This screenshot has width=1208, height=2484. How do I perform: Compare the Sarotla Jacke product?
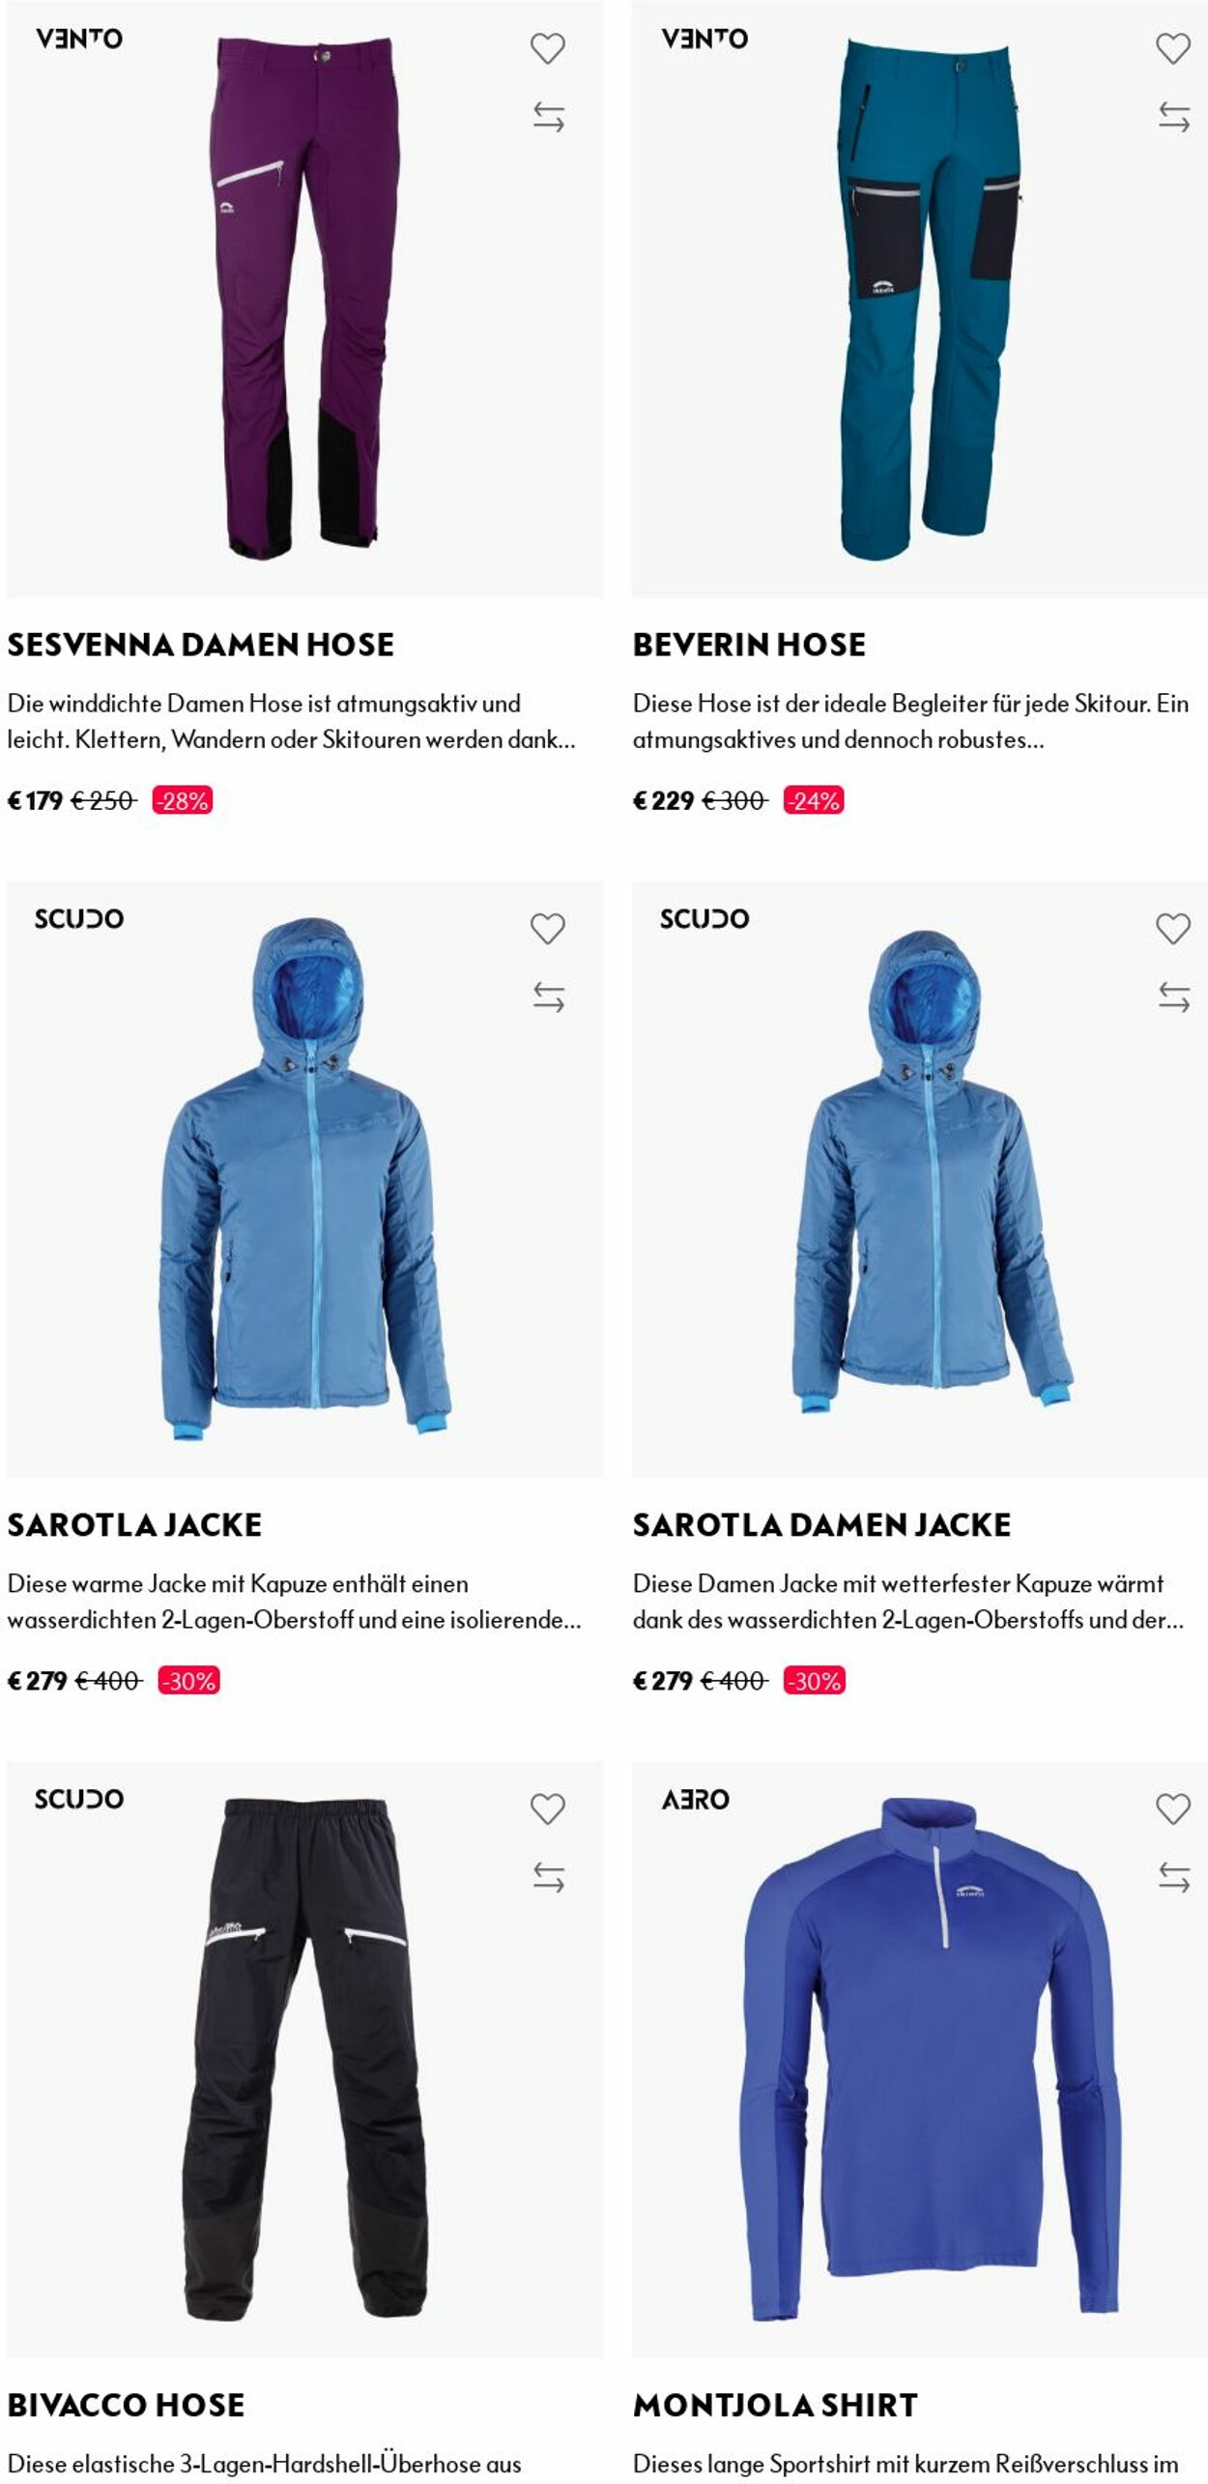click(x=548, y=997)
